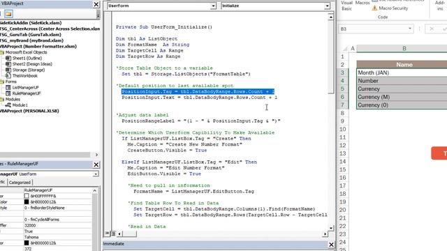This screenshot has width=447, height=251.
Task: Click the Private Sub UserForm_Initialize() line
Action: [164, 27]
